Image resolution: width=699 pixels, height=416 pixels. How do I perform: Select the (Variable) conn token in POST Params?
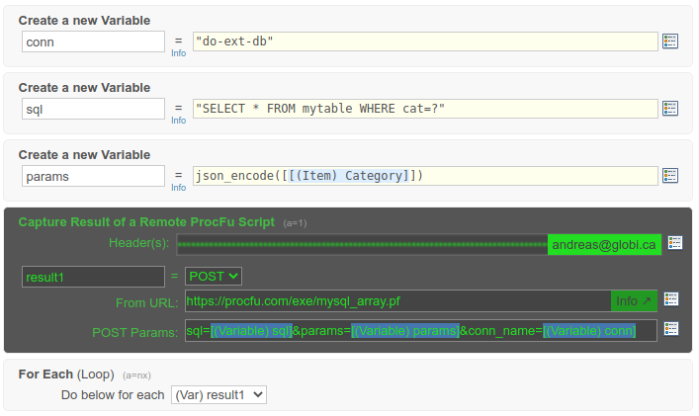point(589,330)
